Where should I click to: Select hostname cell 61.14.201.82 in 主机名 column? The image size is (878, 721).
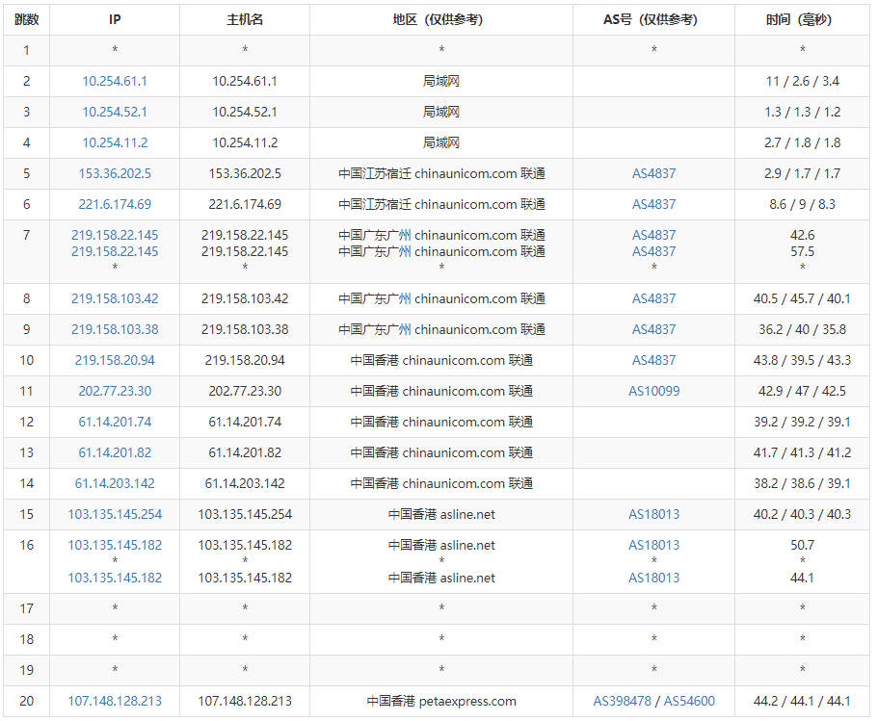click(245, 453)
